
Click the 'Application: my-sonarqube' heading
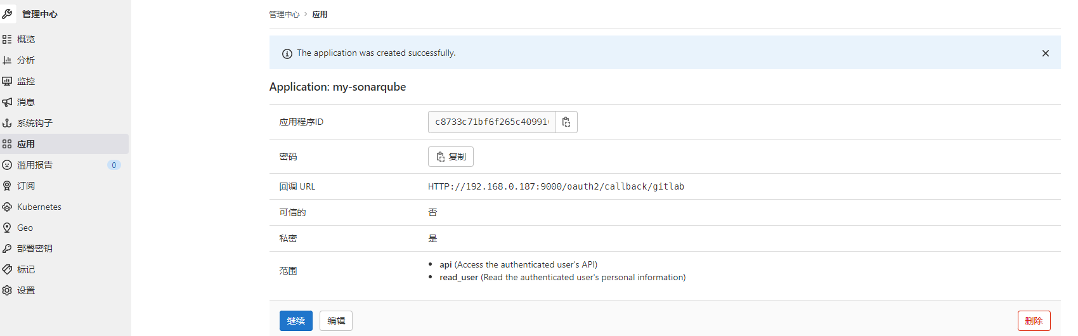(x=338, y=87)
